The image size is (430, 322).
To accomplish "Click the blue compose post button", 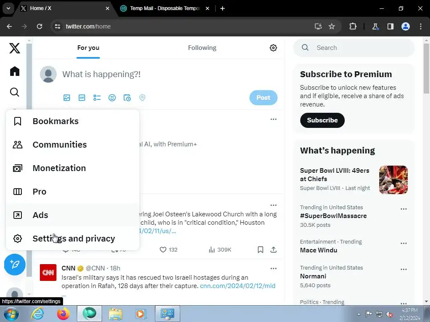I will click(15, 264).
